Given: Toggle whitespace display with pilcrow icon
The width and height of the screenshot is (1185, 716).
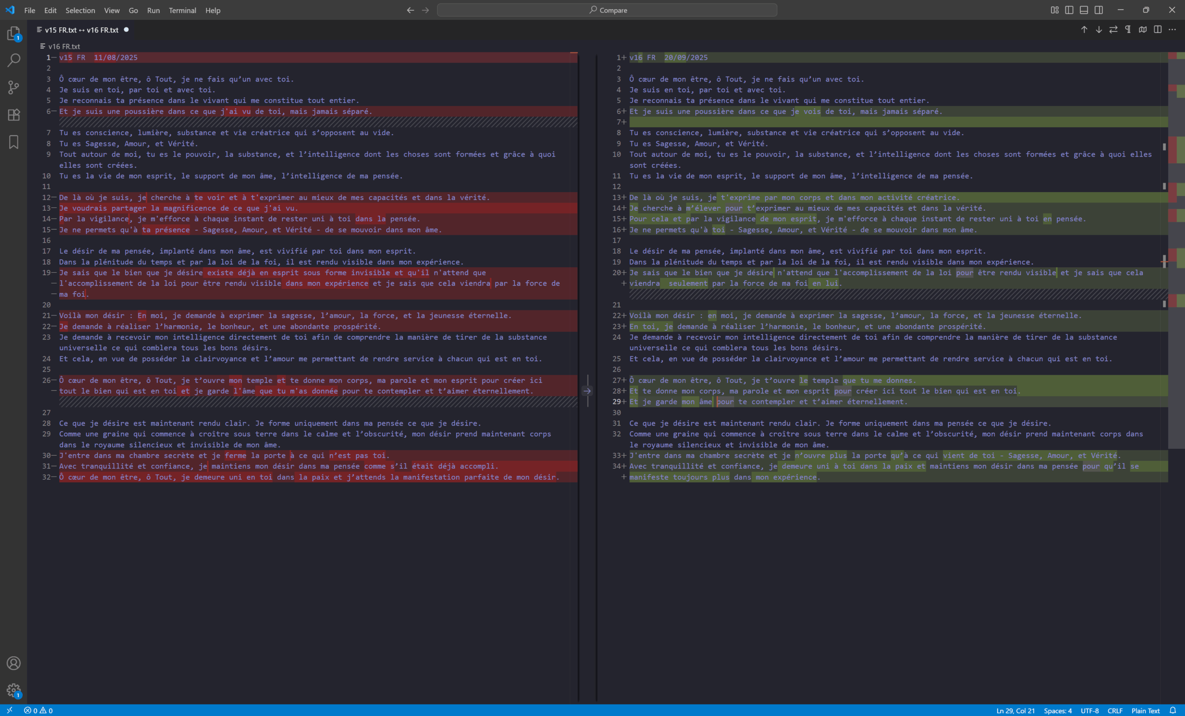Looking at the screenshot, I should pyautogui.click(x=1128, y=30).
